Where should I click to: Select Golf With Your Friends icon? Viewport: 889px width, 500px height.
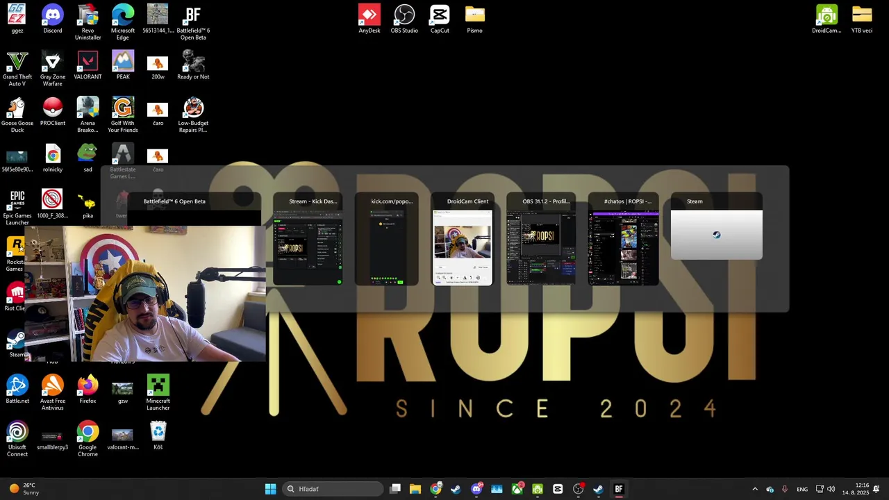pos(123,115)
